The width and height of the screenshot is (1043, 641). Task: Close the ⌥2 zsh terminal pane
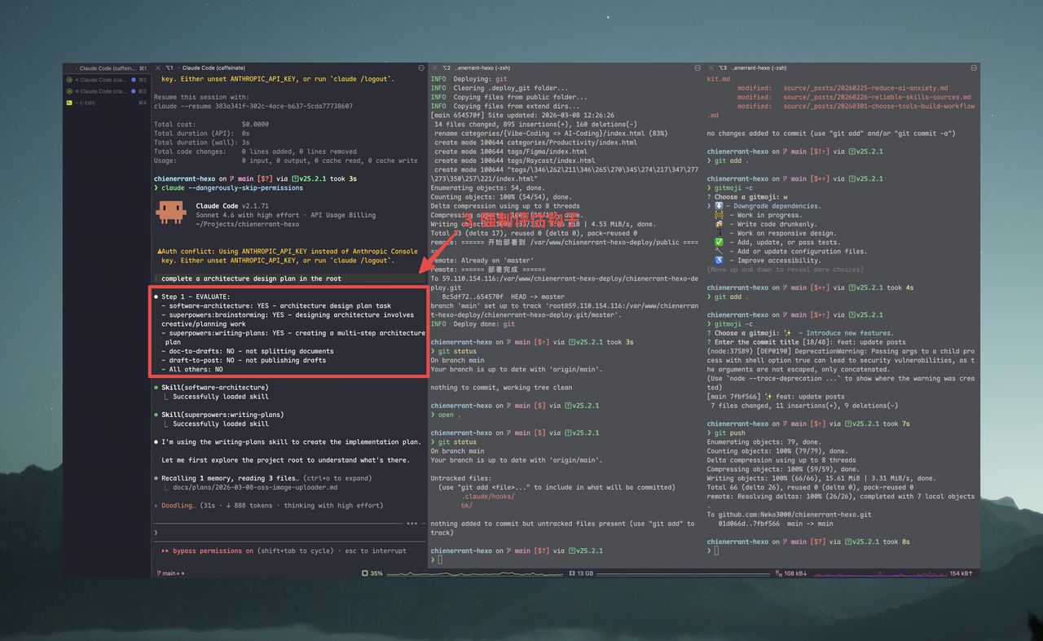coord(434,68)
